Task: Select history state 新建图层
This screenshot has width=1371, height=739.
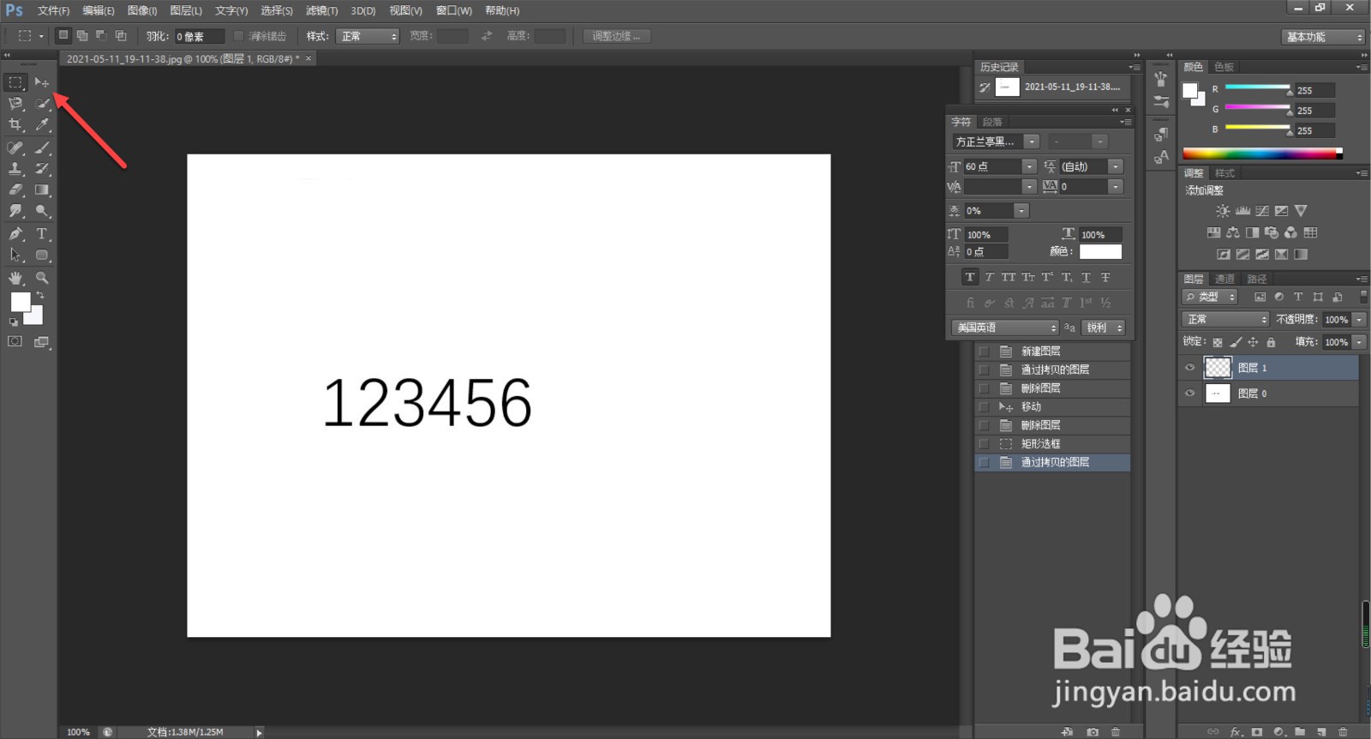Action: tap(1052, 351)
